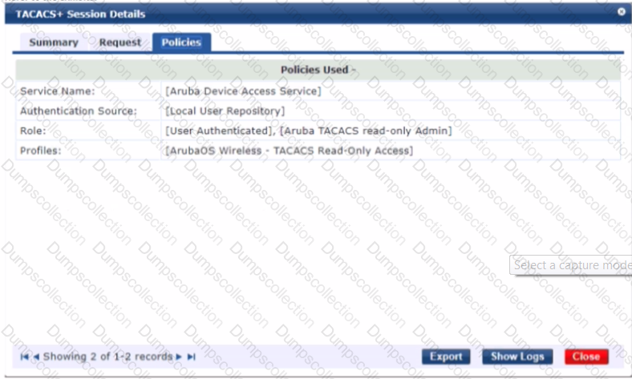Jump to the last record arrow
This screenshot has width=632, height=379.
[x=191, y=357]
